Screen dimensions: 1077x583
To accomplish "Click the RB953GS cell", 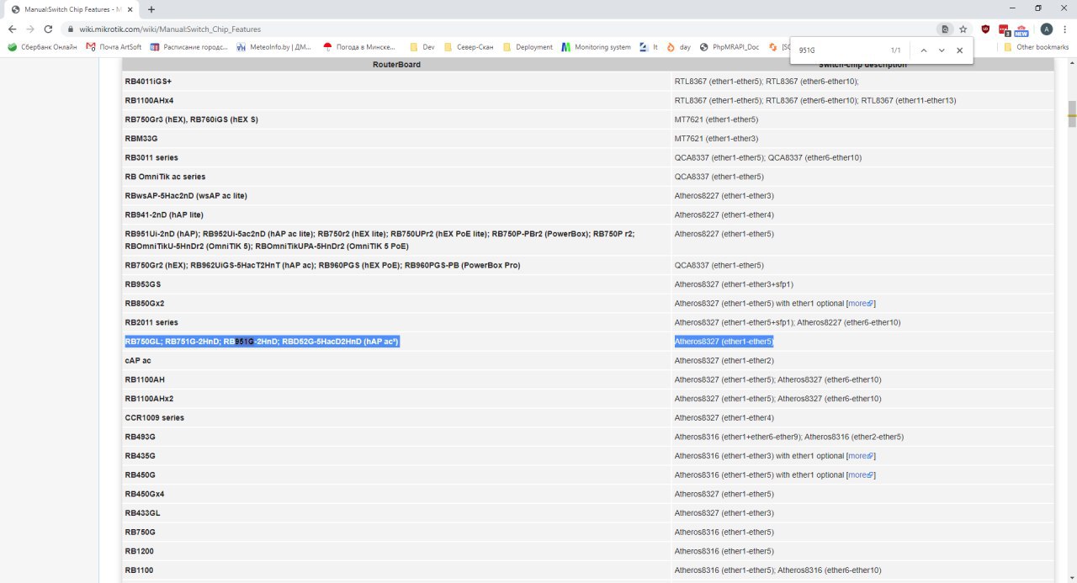I will [396, 284].
